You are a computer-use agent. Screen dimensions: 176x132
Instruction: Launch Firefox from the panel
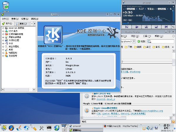tap(11, 128)
